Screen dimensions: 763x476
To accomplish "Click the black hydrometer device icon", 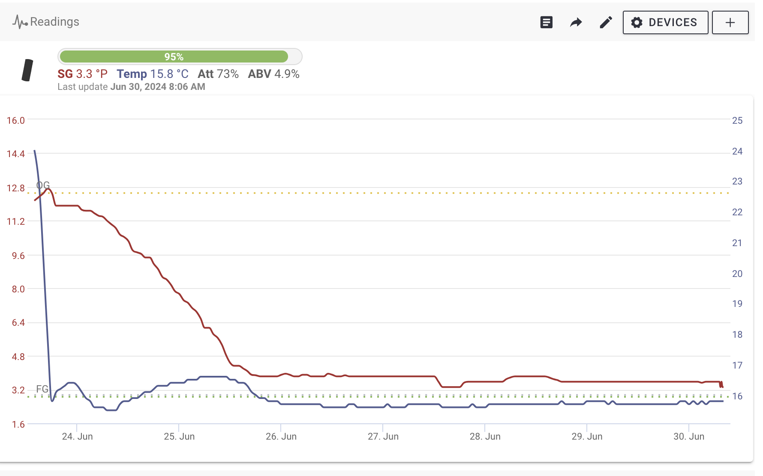I will [27, 70].
